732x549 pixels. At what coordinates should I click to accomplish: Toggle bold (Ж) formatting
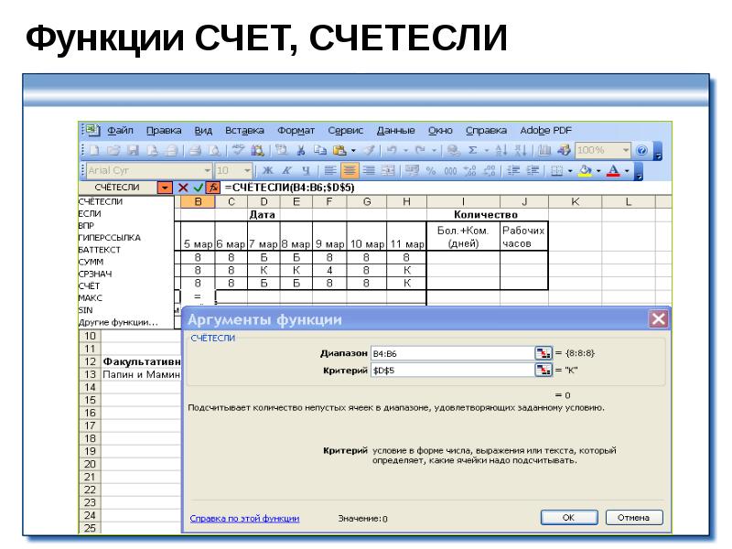click(x=268, y=170)
